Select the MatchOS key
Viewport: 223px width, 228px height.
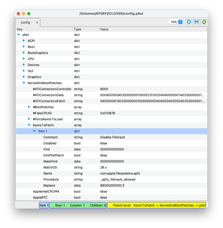[x=50, y=168]
